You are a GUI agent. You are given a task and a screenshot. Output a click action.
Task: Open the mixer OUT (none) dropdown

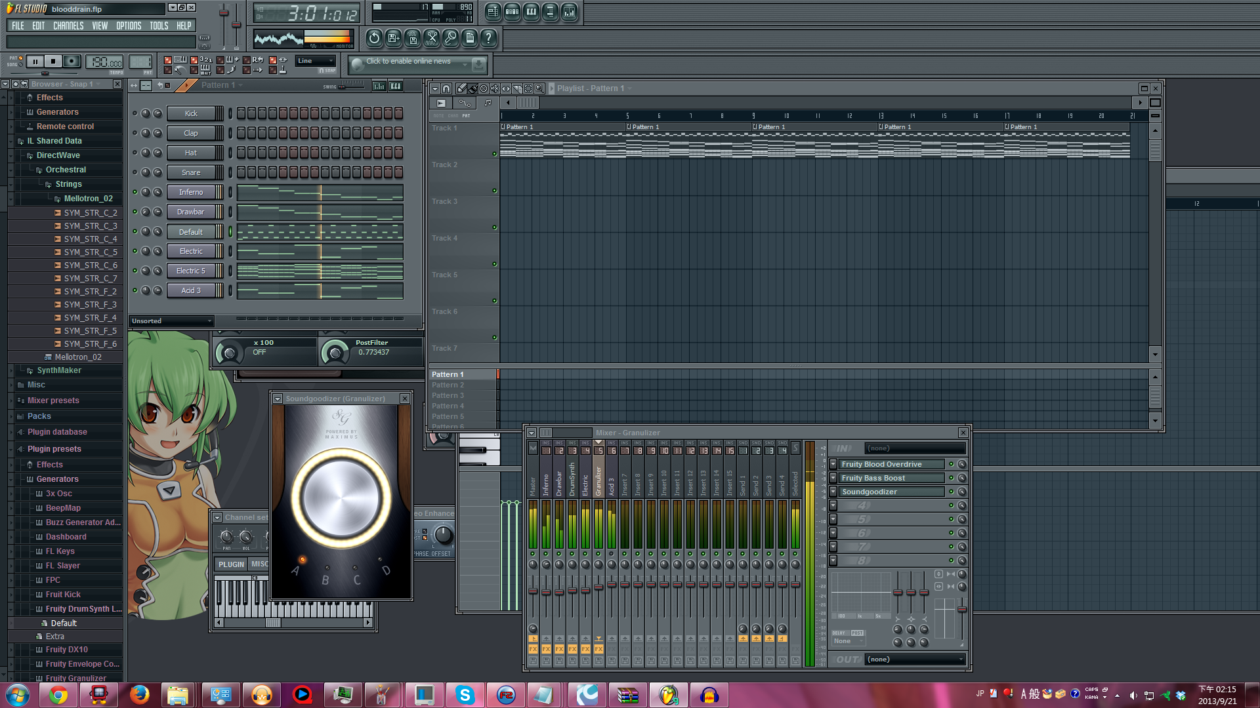(915, 659)
